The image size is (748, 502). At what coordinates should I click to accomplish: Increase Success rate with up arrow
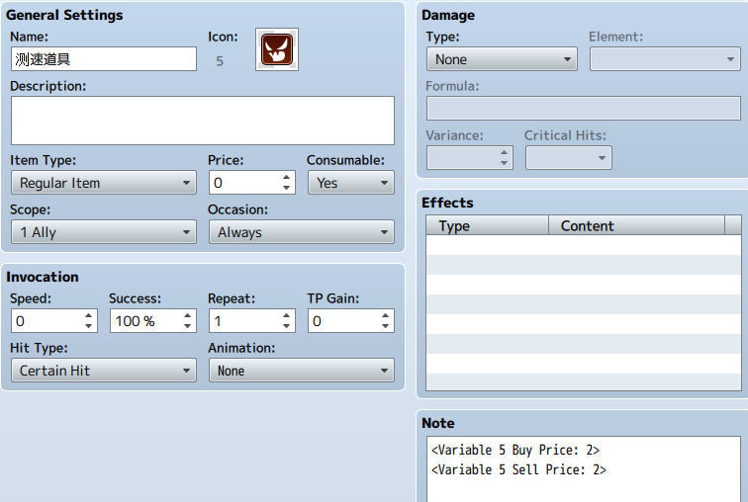(x=187, y=316)
